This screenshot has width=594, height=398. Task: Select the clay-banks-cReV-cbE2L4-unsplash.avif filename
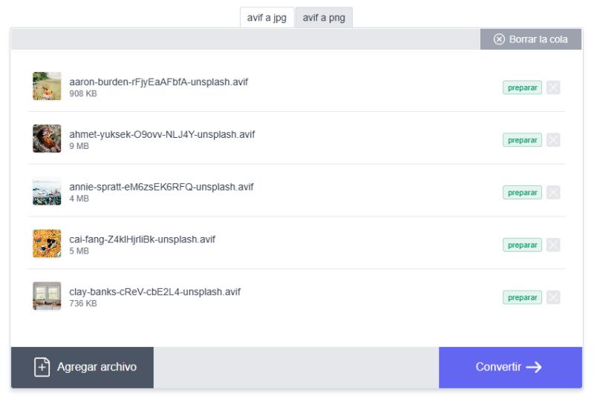coord(154,291)
